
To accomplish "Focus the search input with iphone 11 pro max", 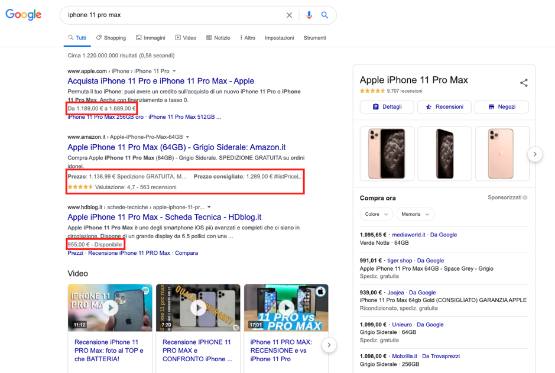I will point(173,15).
